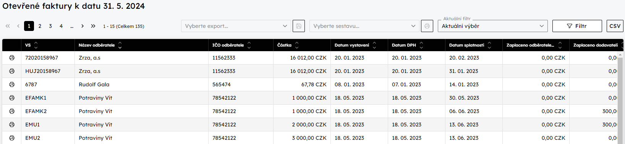The width and height of the screenshot is (625, 144).
Task: Click Zrza, a.s in row 72020158967
Action: [89, 58]
